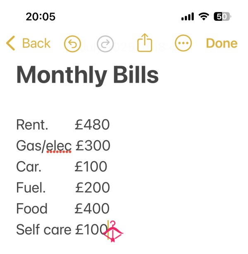The image size is (248, 254).
Task: Tap the back chevron arrow
Action: (10, 43)
